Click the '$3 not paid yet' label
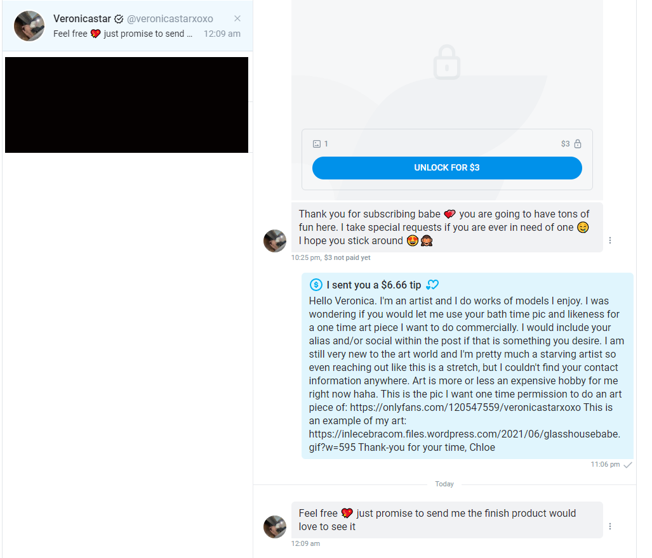Image resolution: width=652 pixels, height=558 pixels. coord(347,257)
